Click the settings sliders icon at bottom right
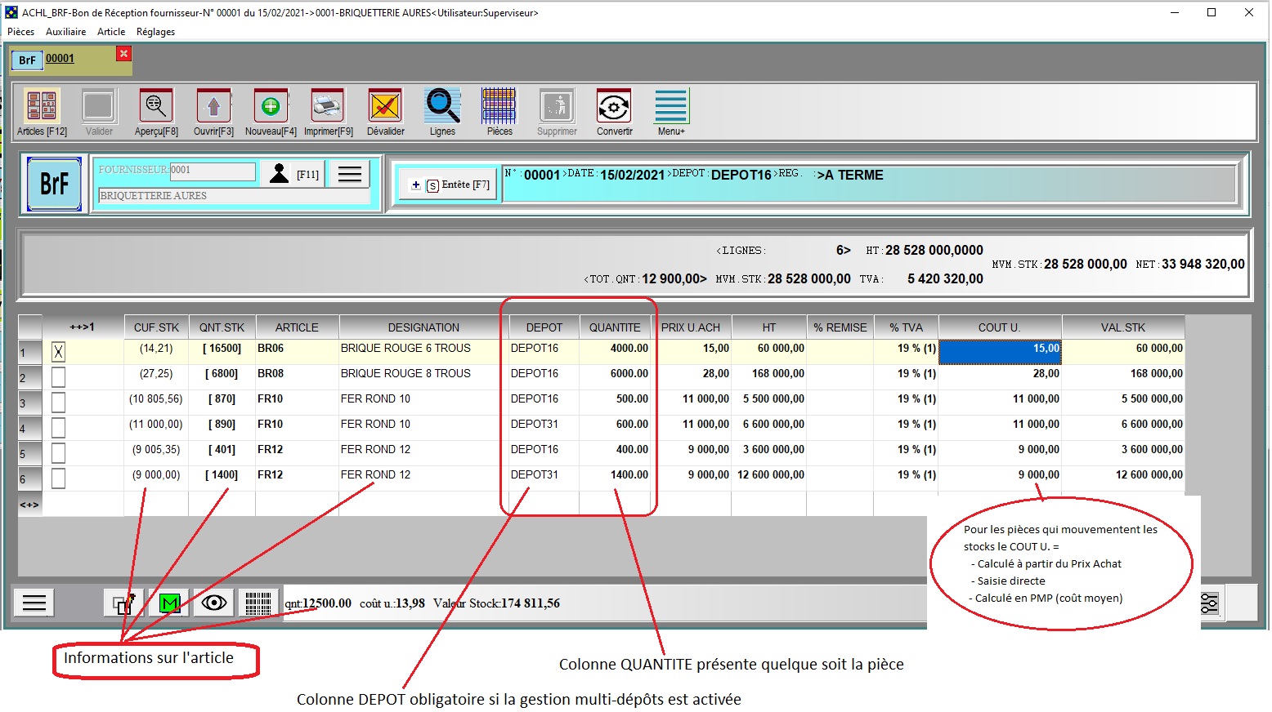 (x=1209, y=603)
